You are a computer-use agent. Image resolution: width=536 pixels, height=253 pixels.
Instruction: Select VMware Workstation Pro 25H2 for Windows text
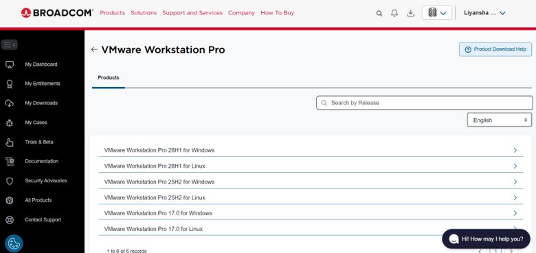[159, 182]
